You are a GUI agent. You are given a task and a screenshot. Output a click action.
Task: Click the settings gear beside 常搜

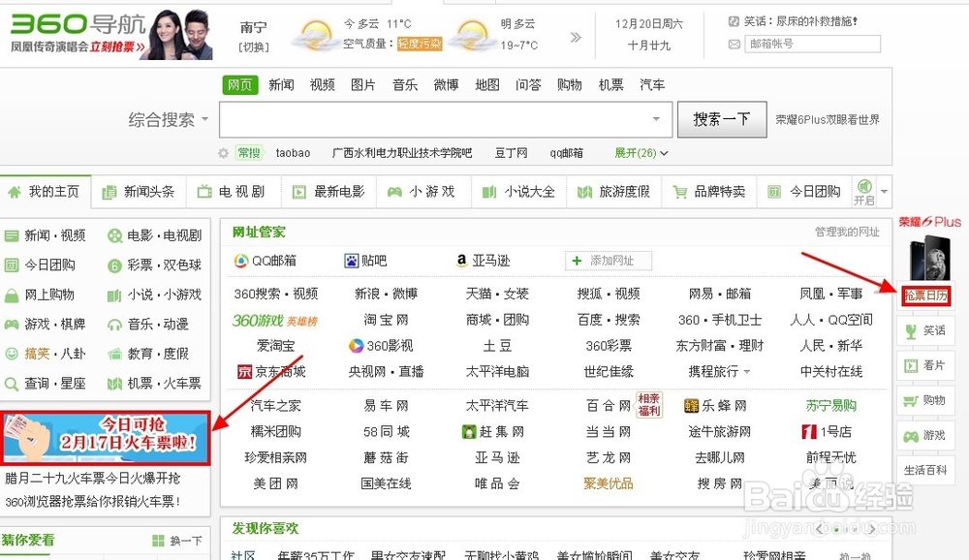[x=223, y=153]
